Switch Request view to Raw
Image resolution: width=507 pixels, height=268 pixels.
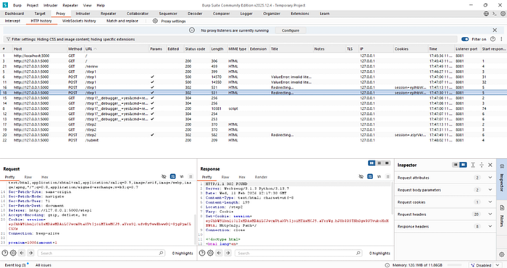click(28, 177)
